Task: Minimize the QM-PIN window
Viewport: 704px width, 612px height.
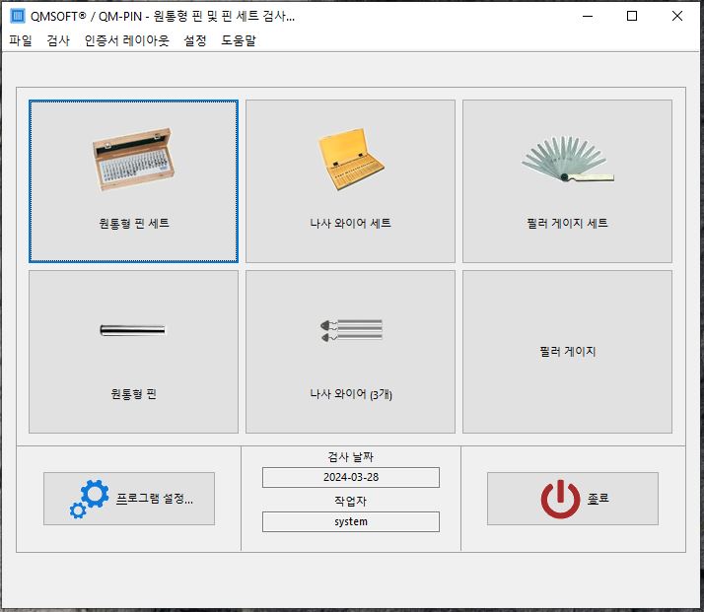Action: (x=588, y=16)
